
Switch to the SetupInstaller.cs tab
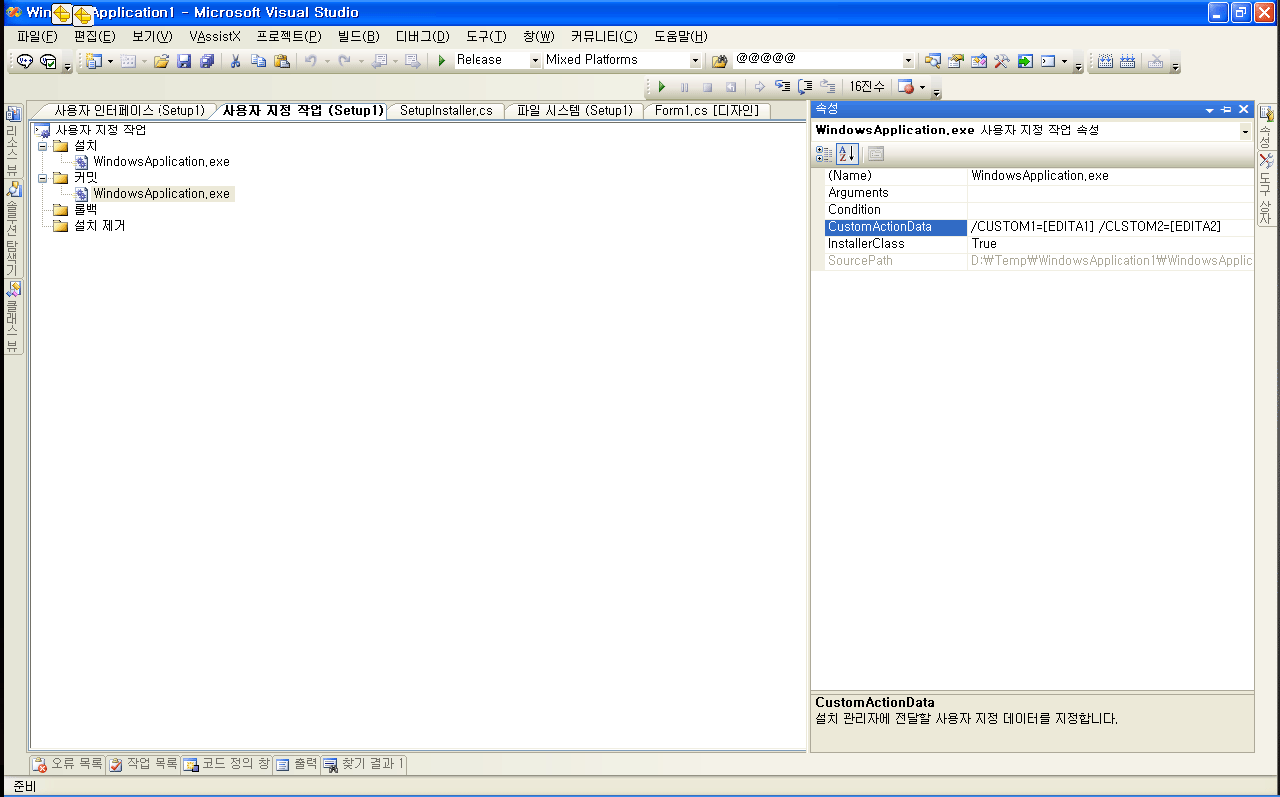click(447, 111)
